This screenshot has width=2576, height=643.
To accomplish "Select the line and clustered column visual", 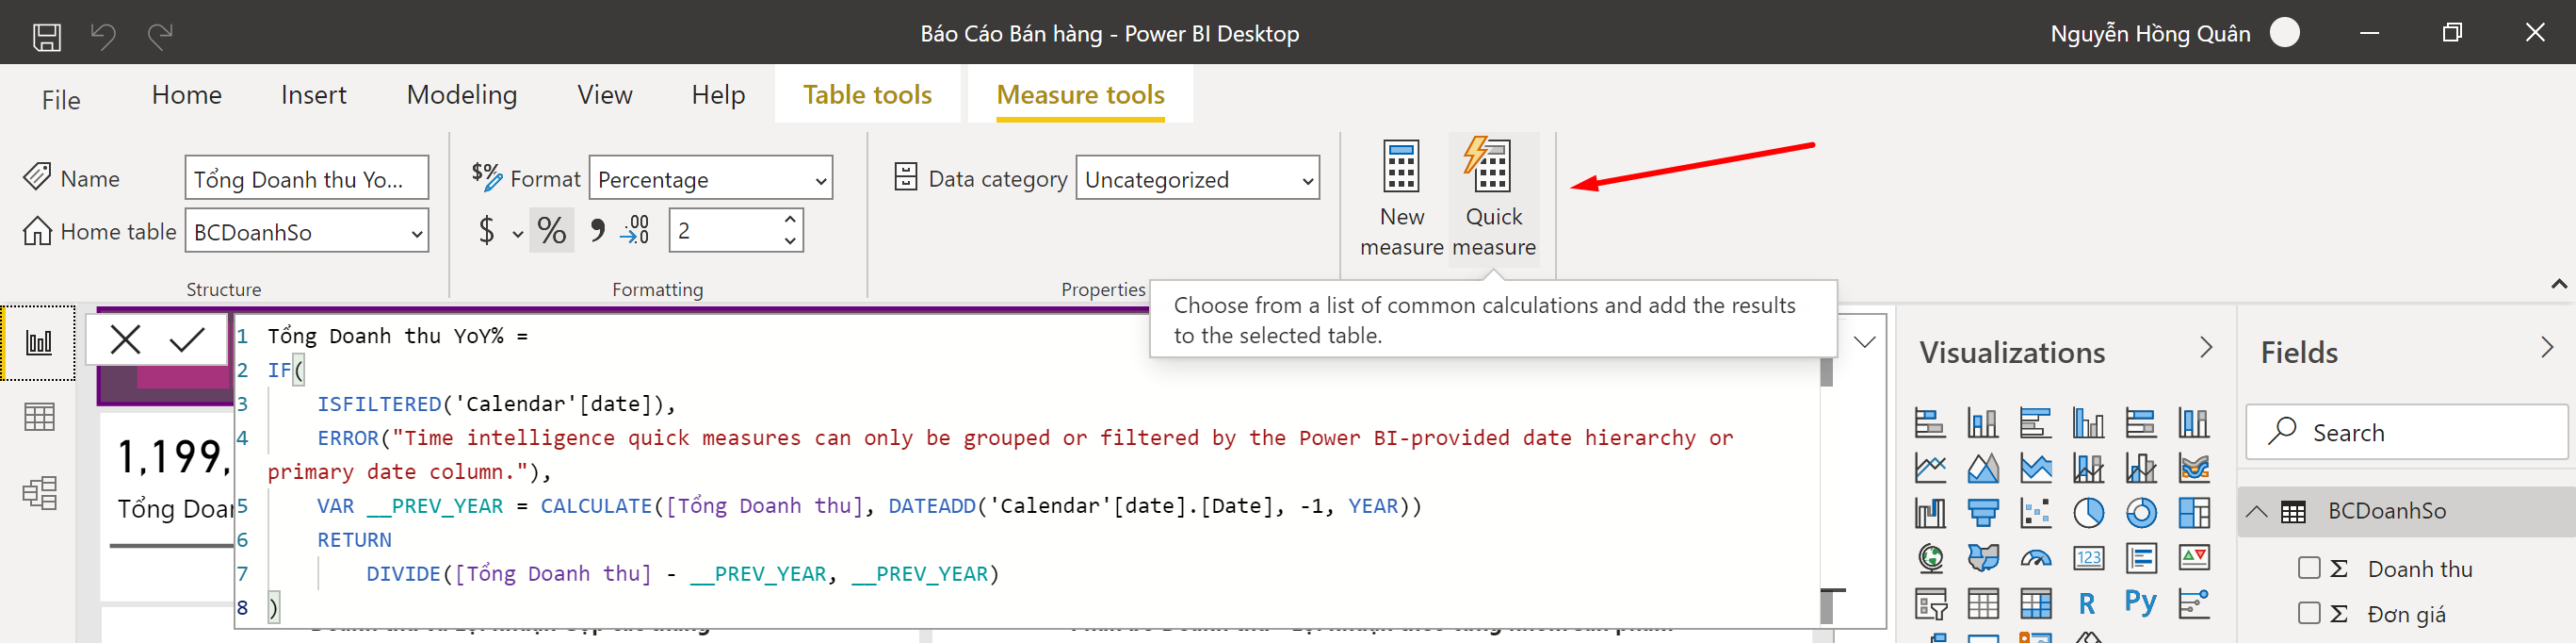I will 2141,468.
